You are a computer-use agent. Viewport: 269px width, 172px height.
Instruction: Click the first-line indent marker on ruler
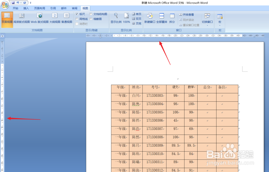click(100, 35)
